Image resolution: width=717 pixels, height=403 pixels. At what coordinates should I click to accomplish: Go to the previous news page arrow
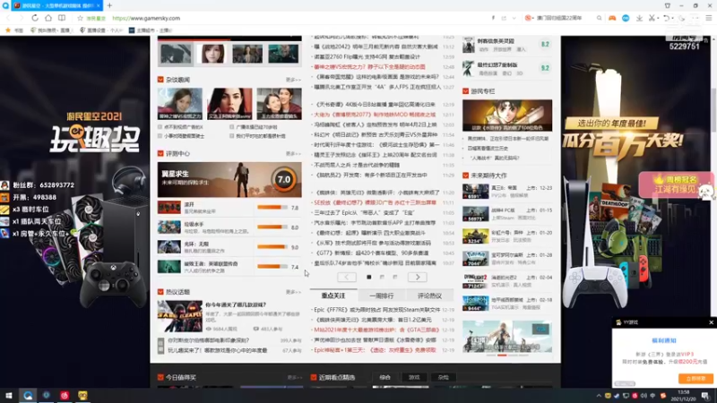pos(347,277)
